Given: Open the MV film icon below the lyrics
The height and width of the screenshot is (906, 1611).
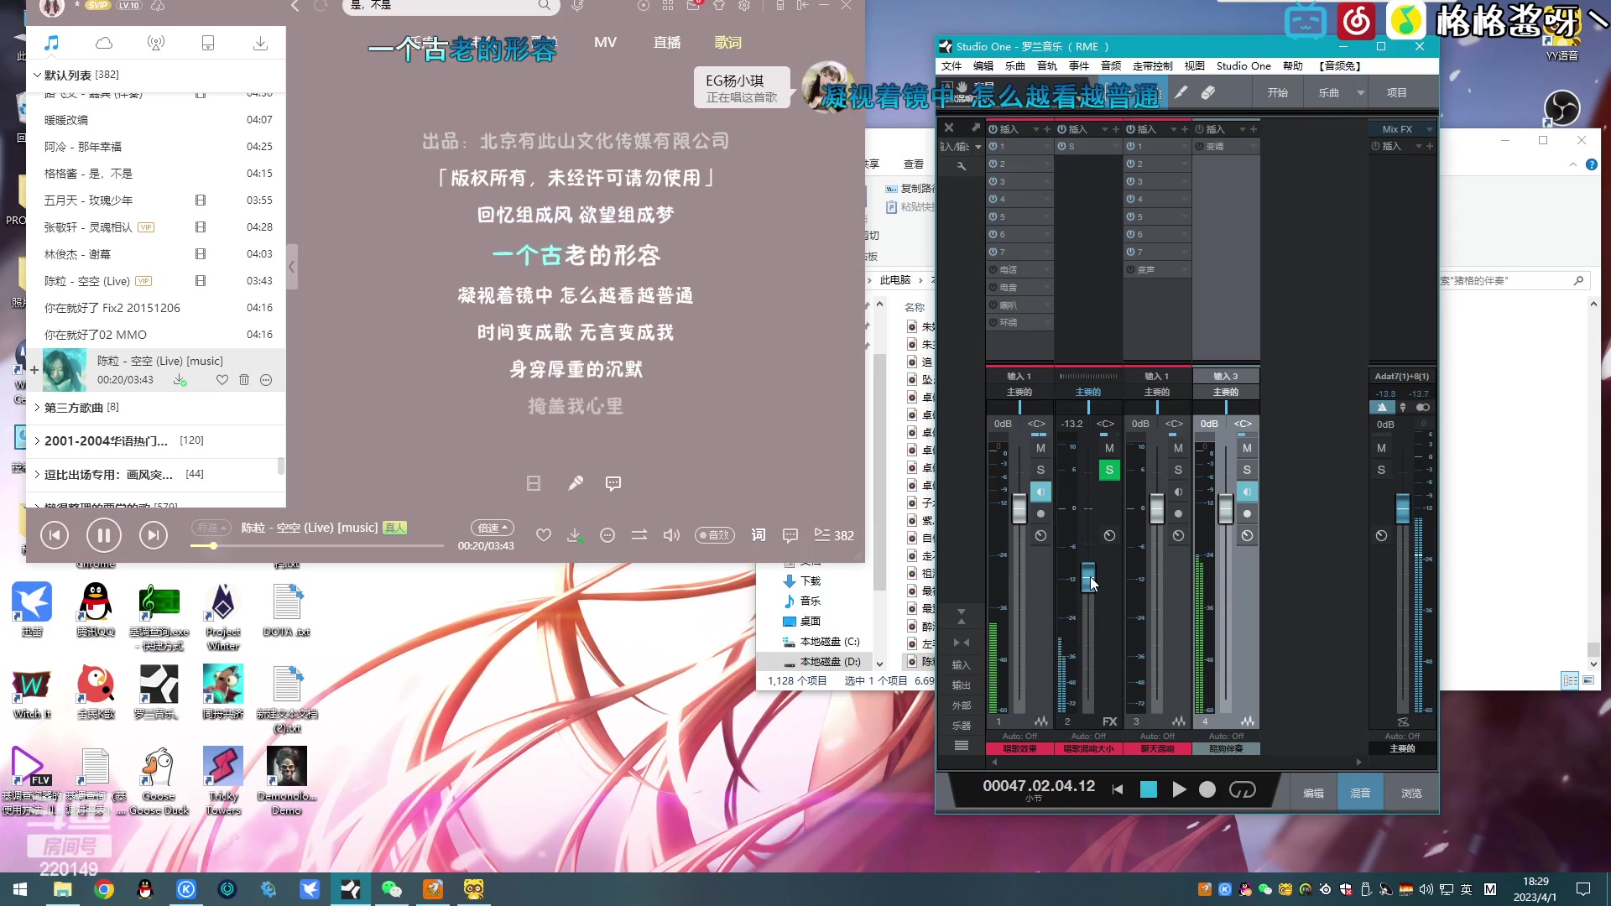Looking at the screenshot, I should tap(534, 483).
